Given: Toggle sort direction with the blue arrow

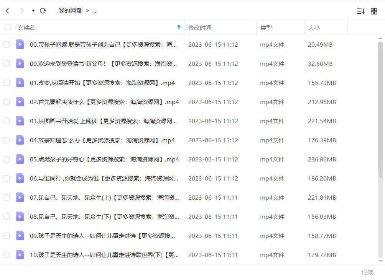Looking at the screenshot, I should 179,27.
